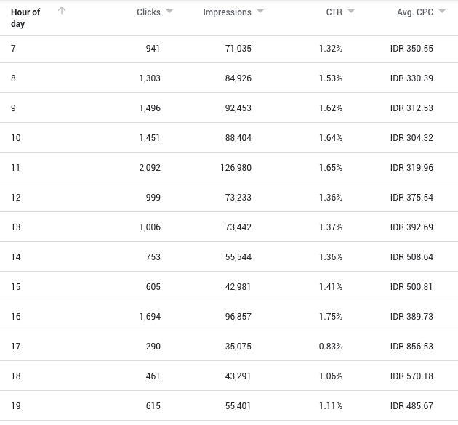Select the row for hour 14

click(x=229, y=257)
